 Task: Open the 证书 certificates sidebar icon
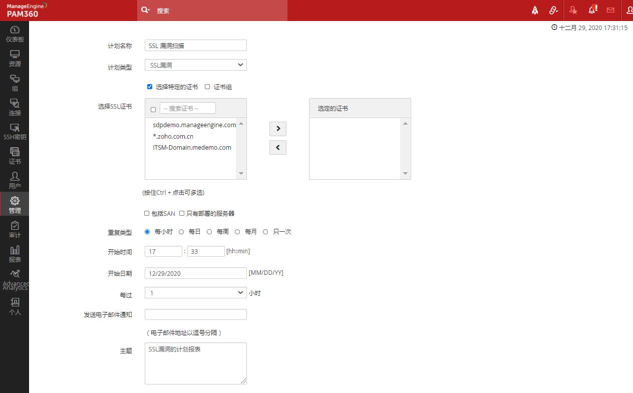tap(15, 156)
